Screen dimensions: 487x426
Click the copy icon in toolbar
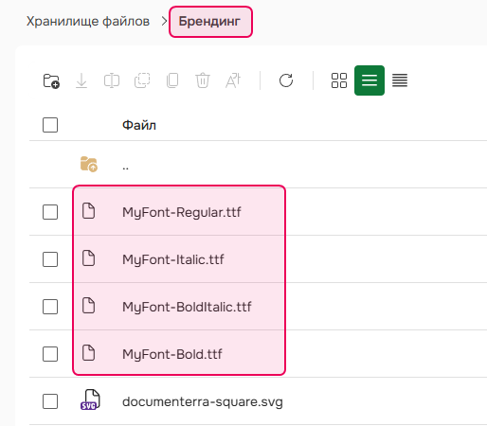[172, 80]
